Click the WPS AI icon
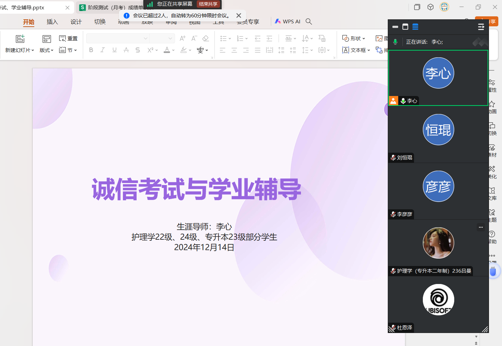The image size is (502, 346). (x=278, y=21)
